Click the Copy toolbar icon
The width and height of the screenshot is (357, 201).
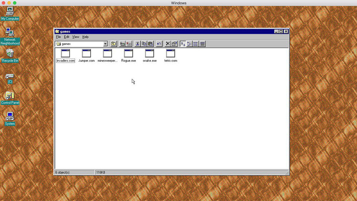pos(144,44)
